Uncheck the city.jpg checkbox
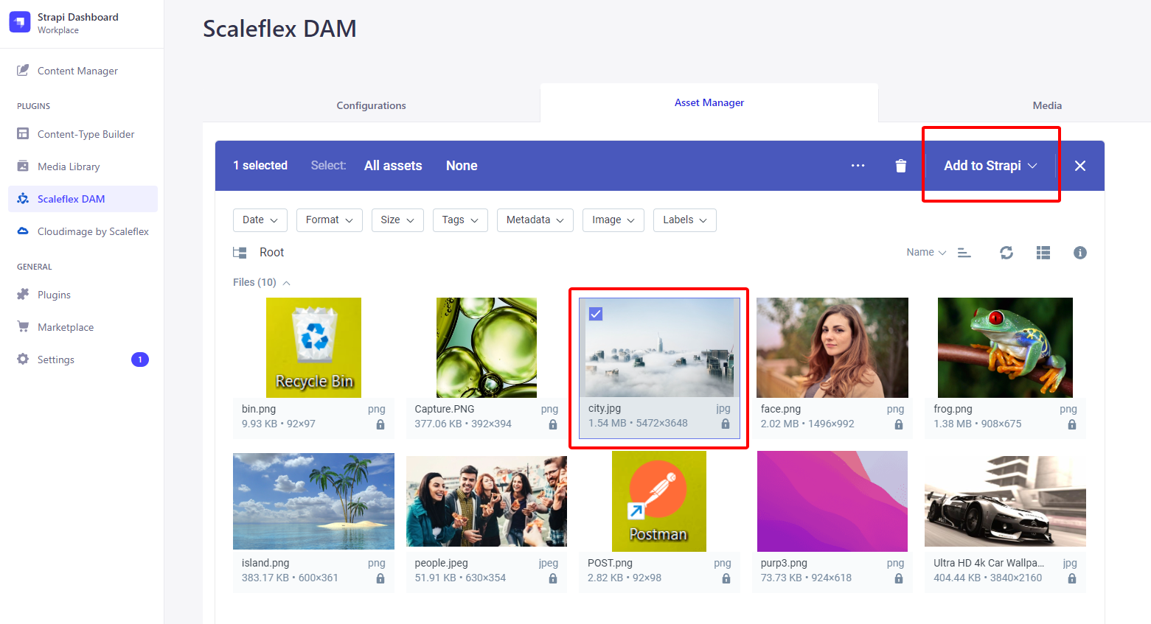The image size is (1151, 624). (596, 314)
